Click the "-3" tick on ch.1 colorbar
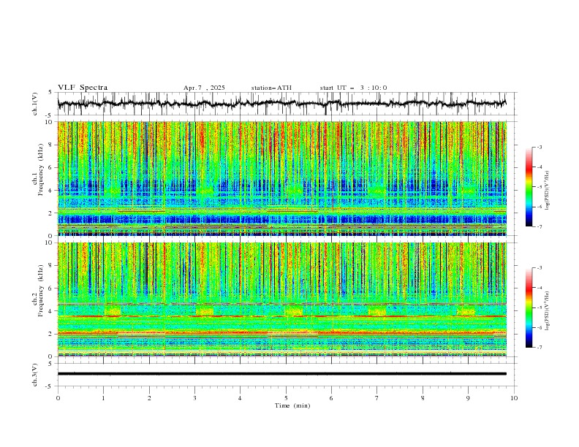 click(540, 147)
